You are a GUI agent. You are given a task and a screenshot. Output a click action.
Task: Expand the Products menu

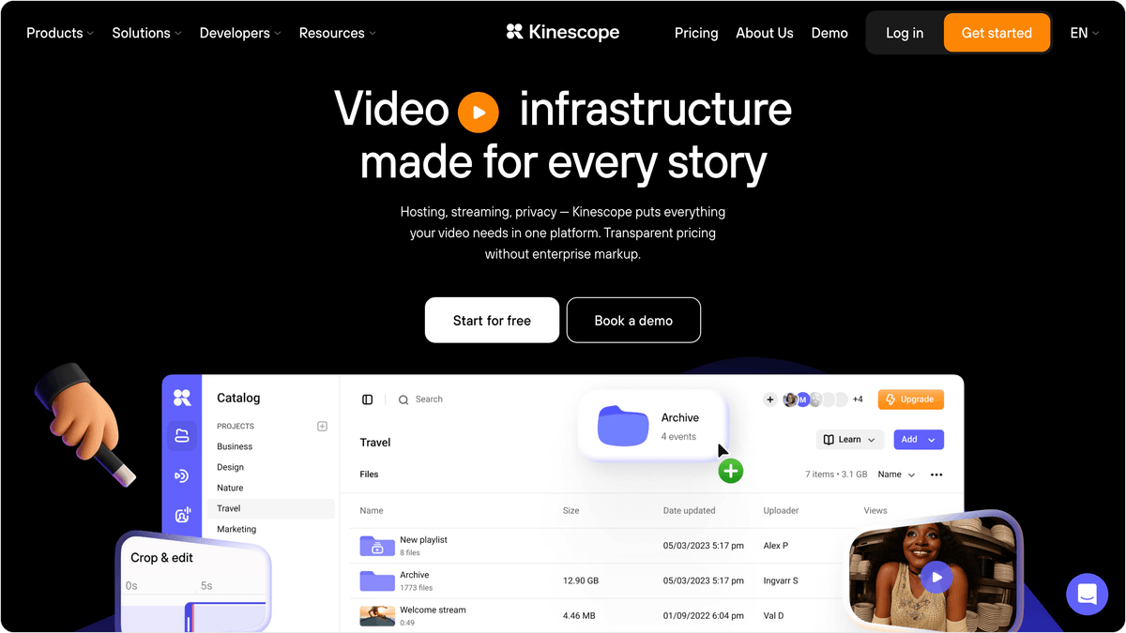click(60, 33)
